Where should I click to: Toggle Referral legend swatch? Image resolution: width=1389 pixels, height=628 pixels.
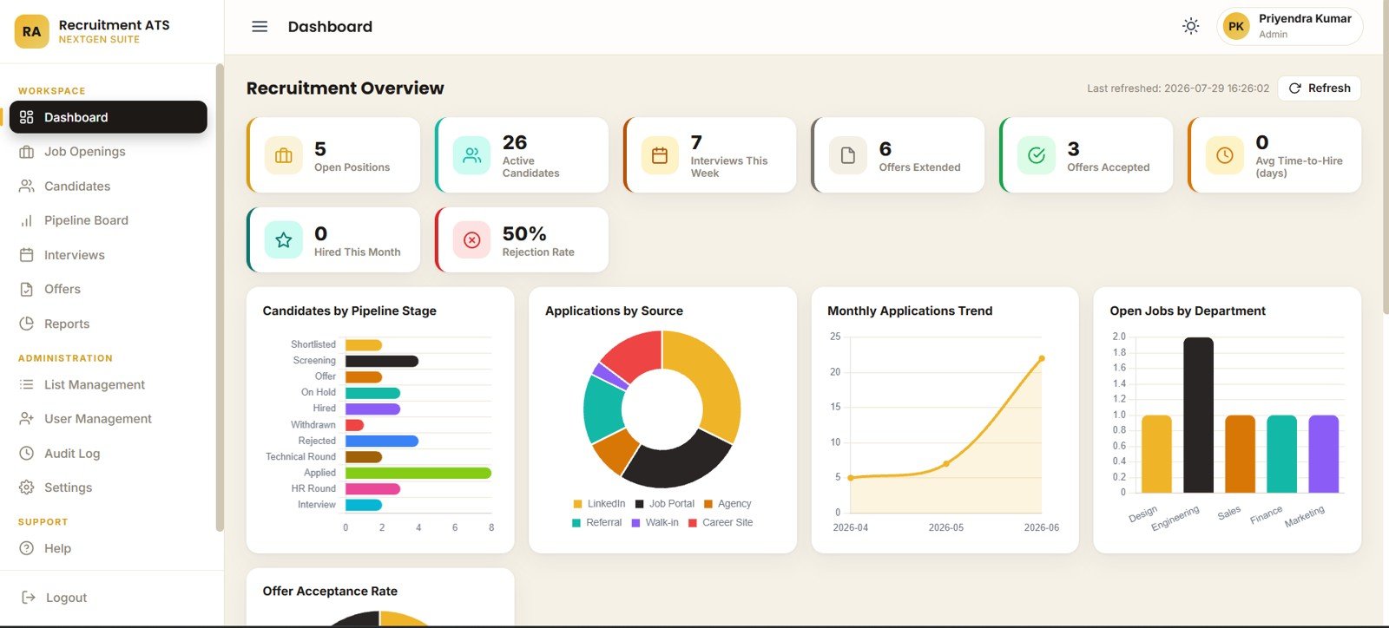pyautogui.click(x=577, y=523)
